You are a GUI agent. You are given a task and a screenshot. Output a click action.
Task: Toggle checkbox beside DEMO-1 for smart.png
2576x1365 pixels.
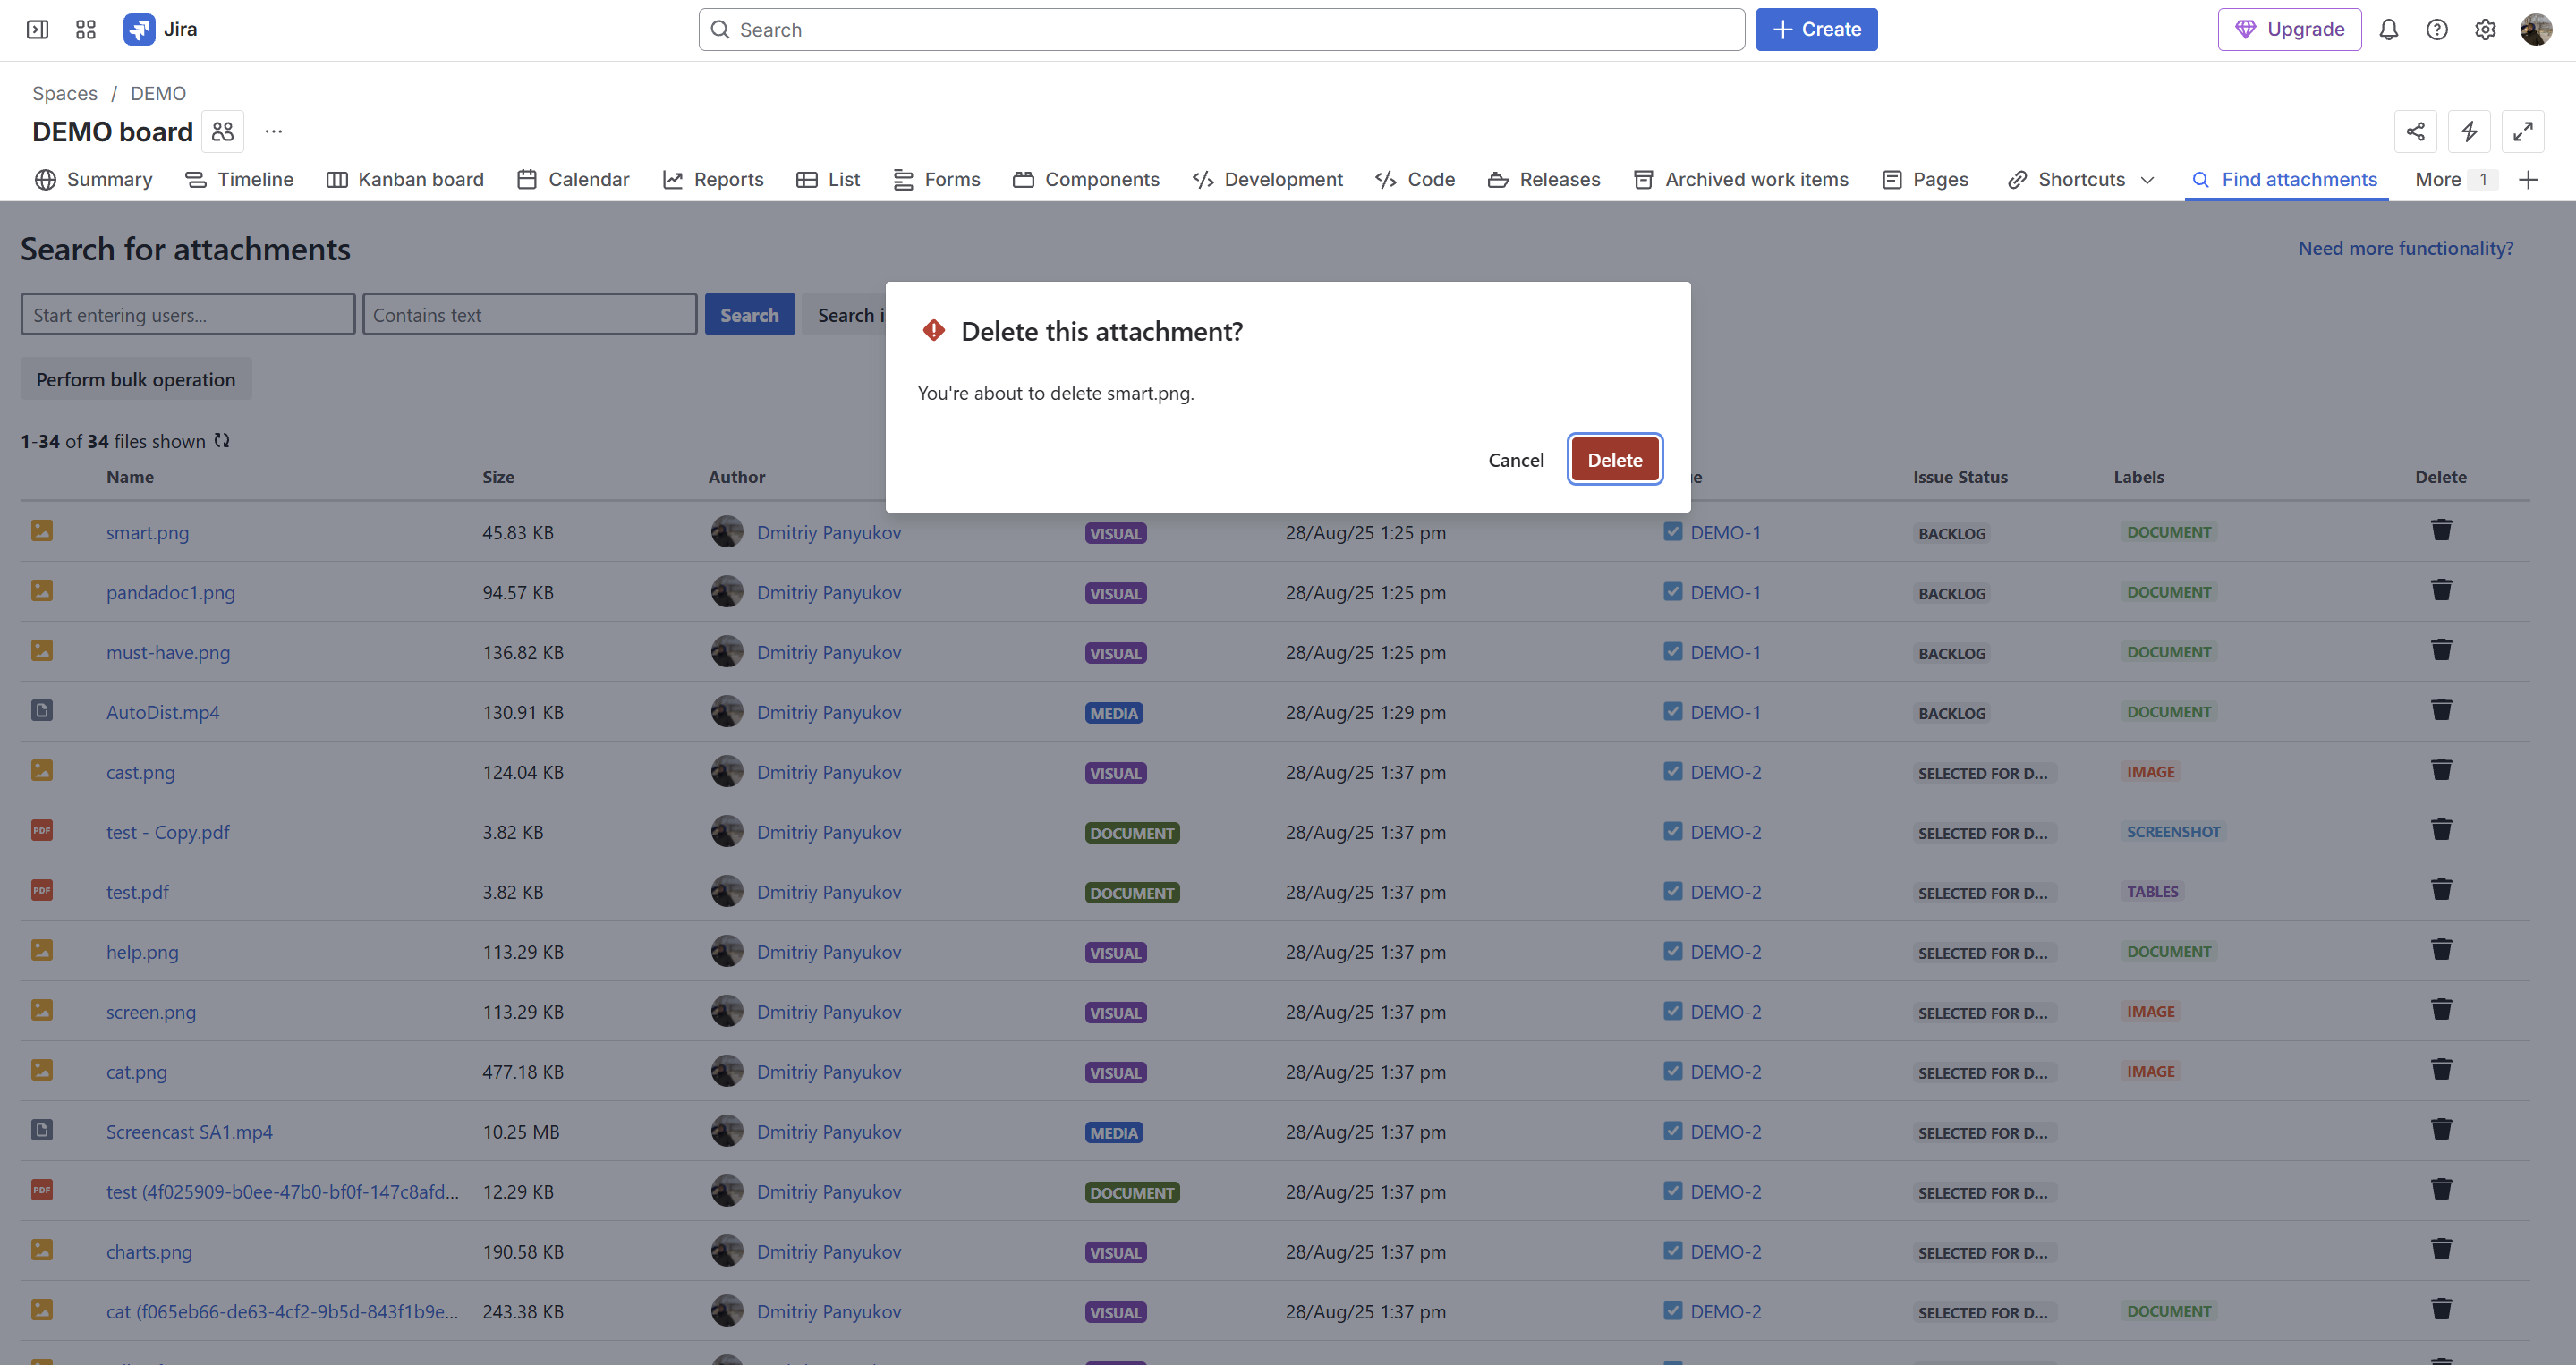[x=1672, y=531]
